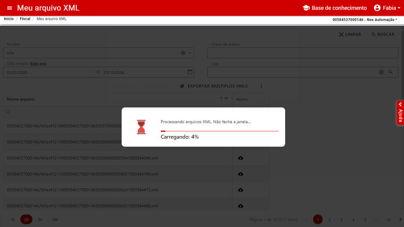This screenshot has height=227, width=404.
Task: Expand the Modelo dropdown arrow
Action: [x=190, y=53]
